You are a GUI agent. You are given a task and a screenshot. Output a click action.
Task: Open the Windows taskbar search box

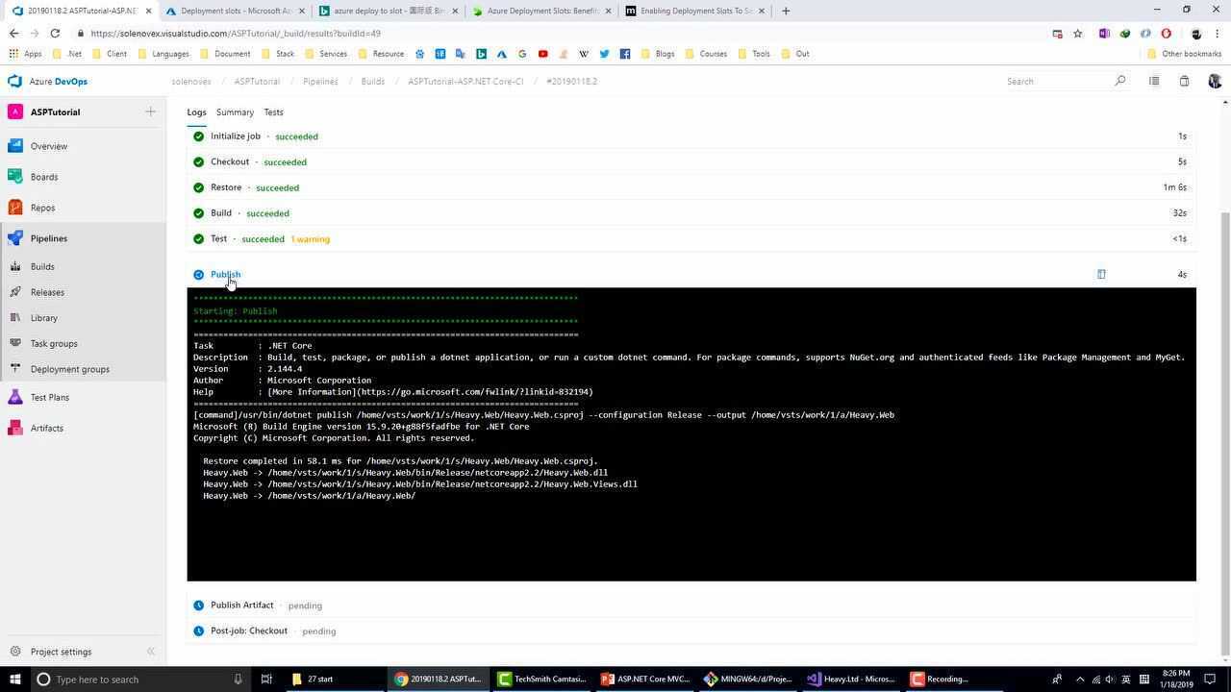point(135,680)
